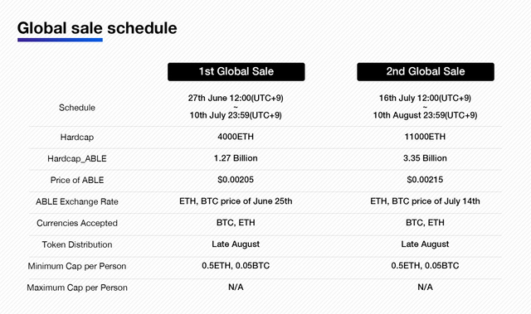Select the 3.35 Billion value
The height and width of the screenshot is (314, 531).
pos(425,158)
